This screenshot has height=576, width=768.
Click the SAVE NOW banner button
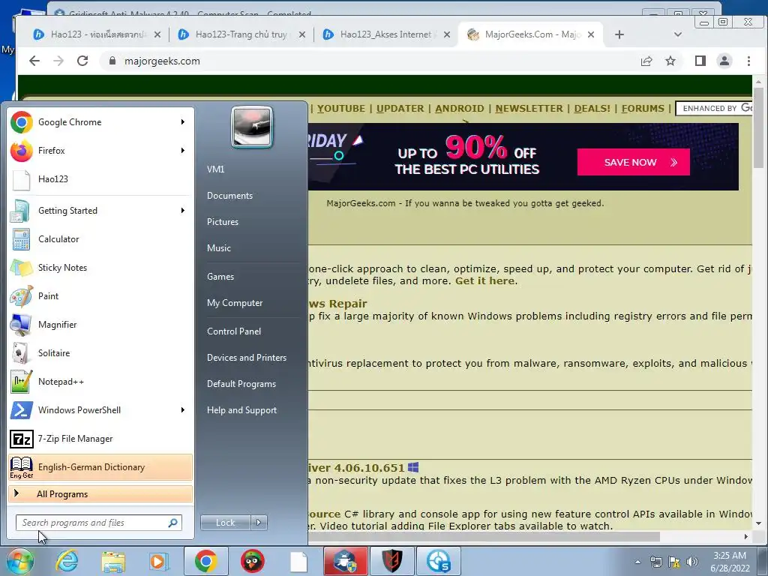tap(633, 162)
